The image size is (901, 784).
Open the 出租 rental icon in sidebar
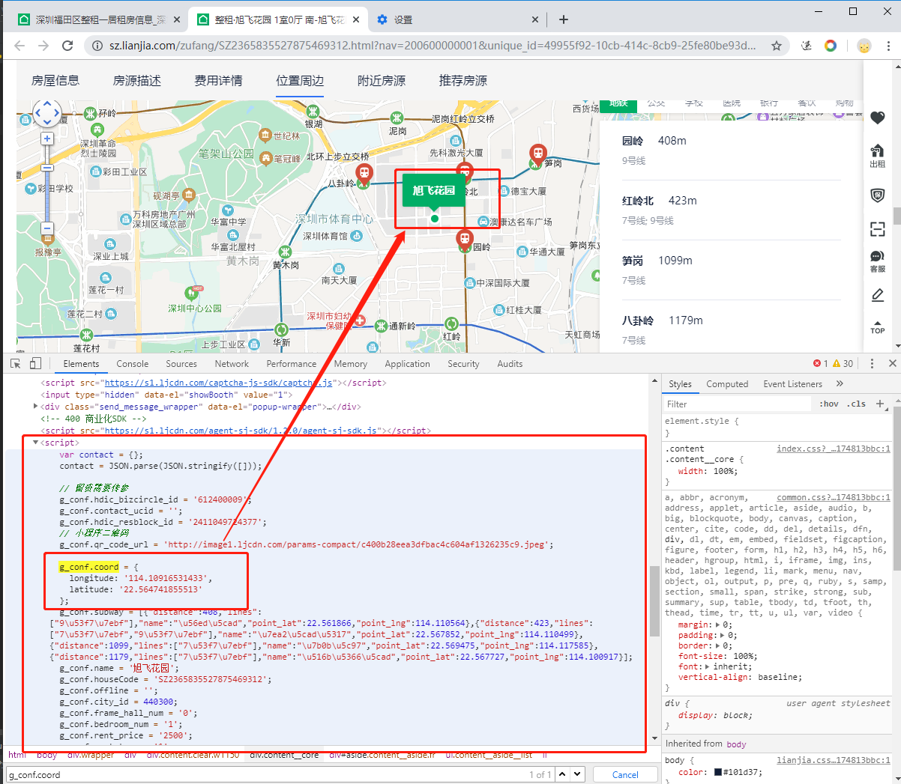(878, 156)
